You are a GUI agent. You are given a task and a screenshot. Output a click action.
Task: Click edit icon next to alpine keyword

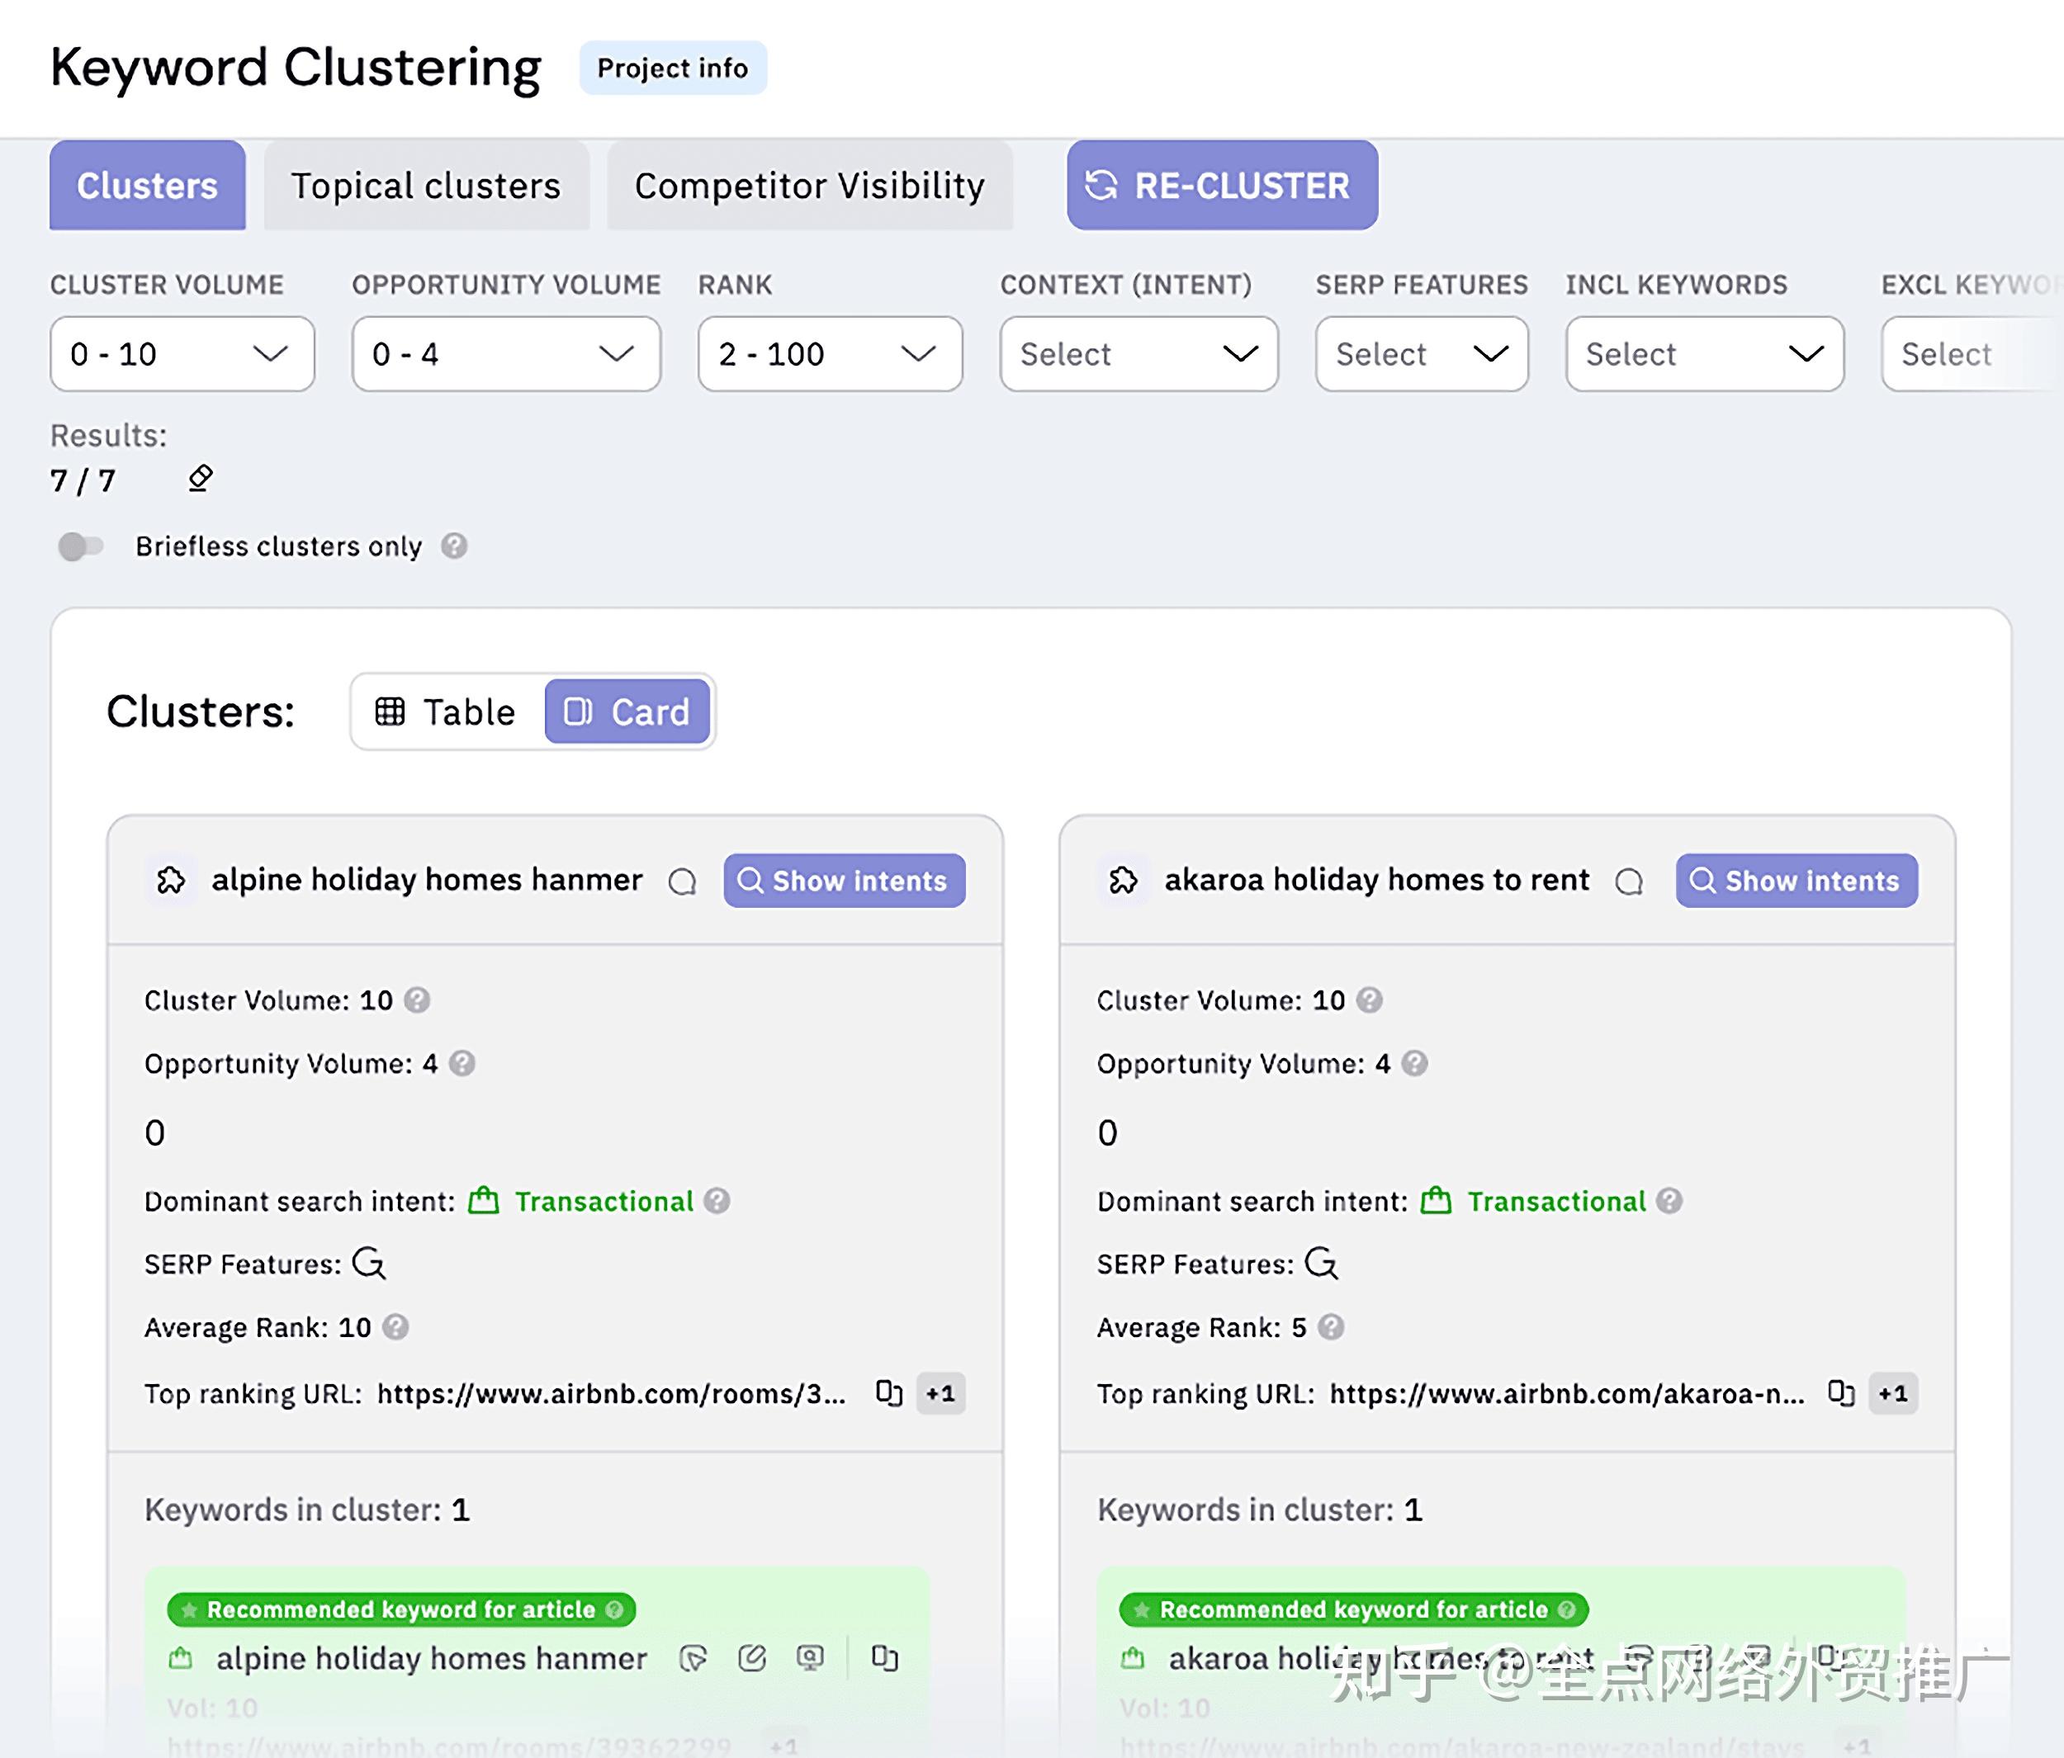tap(752, 1658)
